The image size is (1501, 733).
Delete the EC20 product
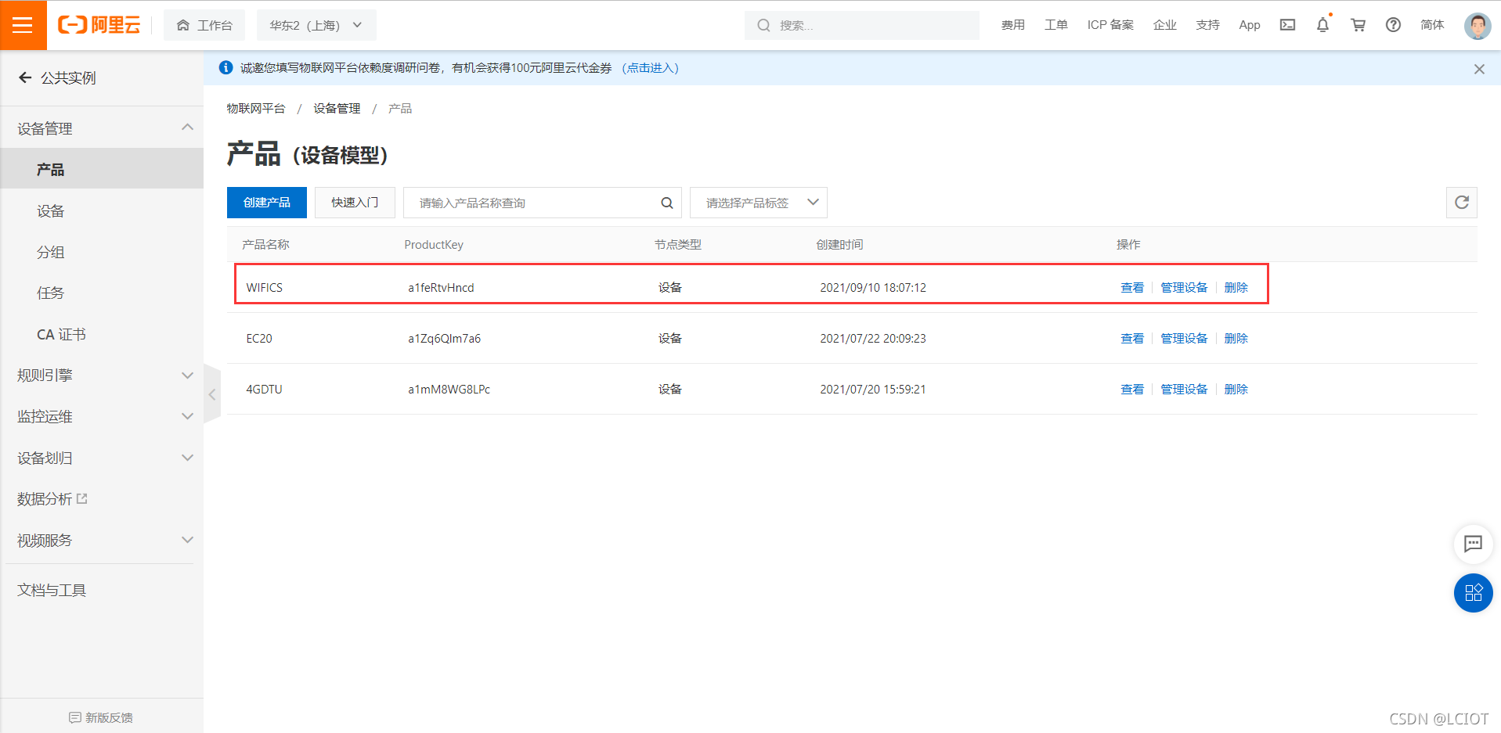tap(1236, 338)
